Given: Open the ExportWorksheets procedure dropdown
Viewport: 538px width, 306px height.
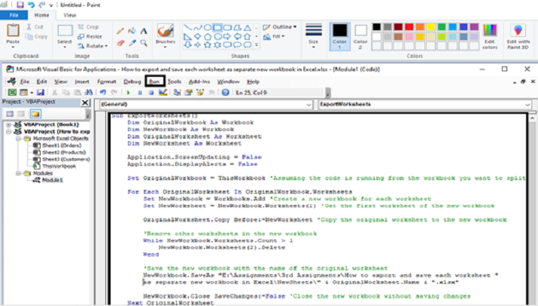Looking at the screenshot, I should 527,105.
